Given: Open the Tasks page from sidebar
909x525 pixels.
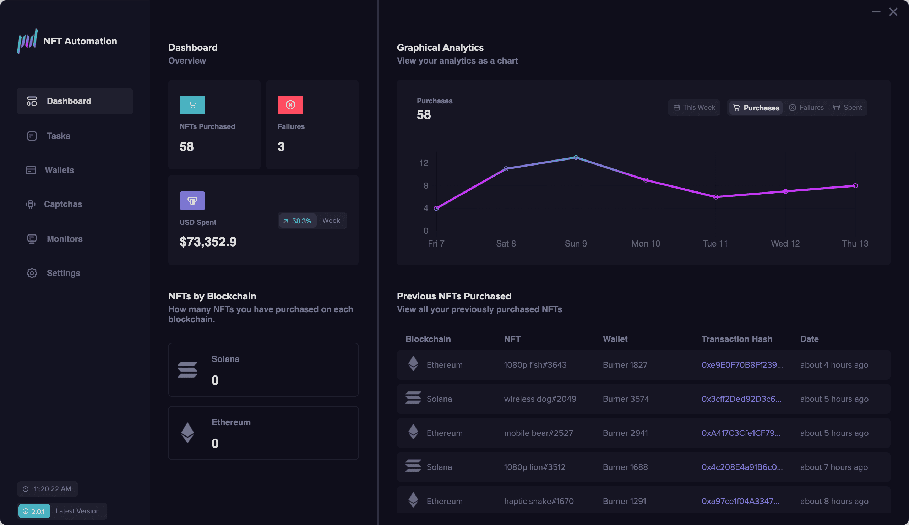Looking at the screenshot, I should point(58,136).
